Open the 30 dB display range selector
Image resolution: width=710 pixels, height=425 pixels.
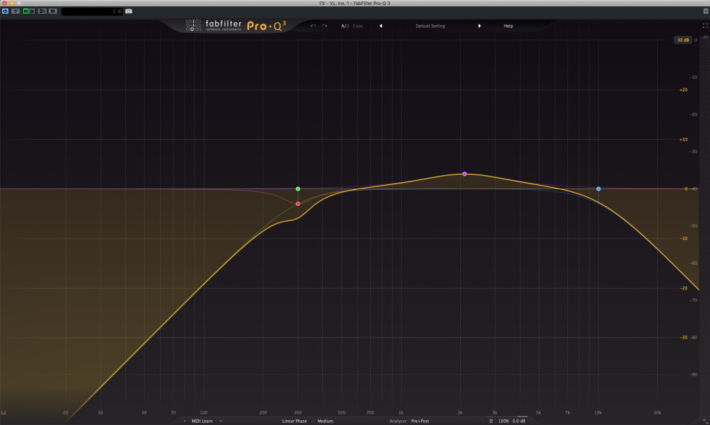[x=683, y=40]
